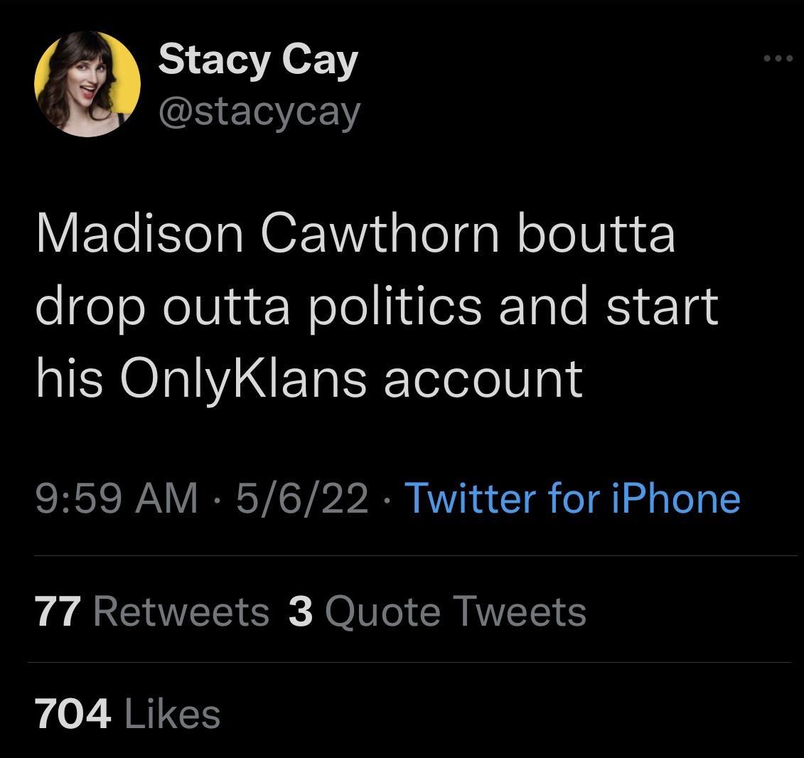
Task: Click the @stacycay handle
Action: 259,112
